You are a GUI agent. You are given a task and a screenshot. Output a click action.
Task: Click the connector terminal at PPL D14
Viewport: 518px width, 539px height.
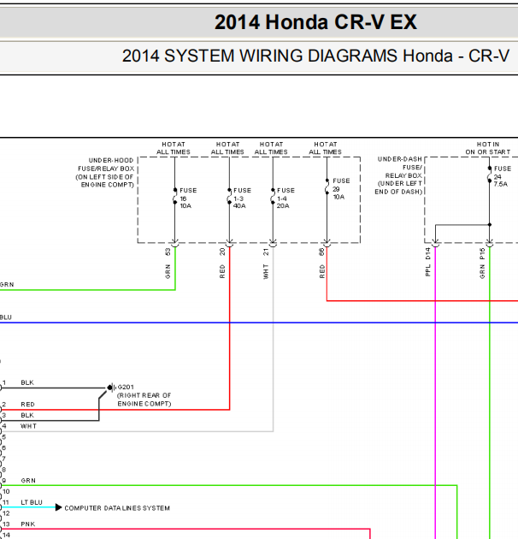(435, 243)
